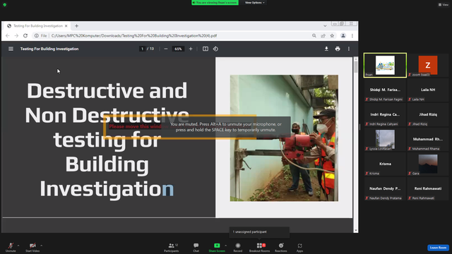
Task: Go forward in Chrome browser
Action: (16, 36)
